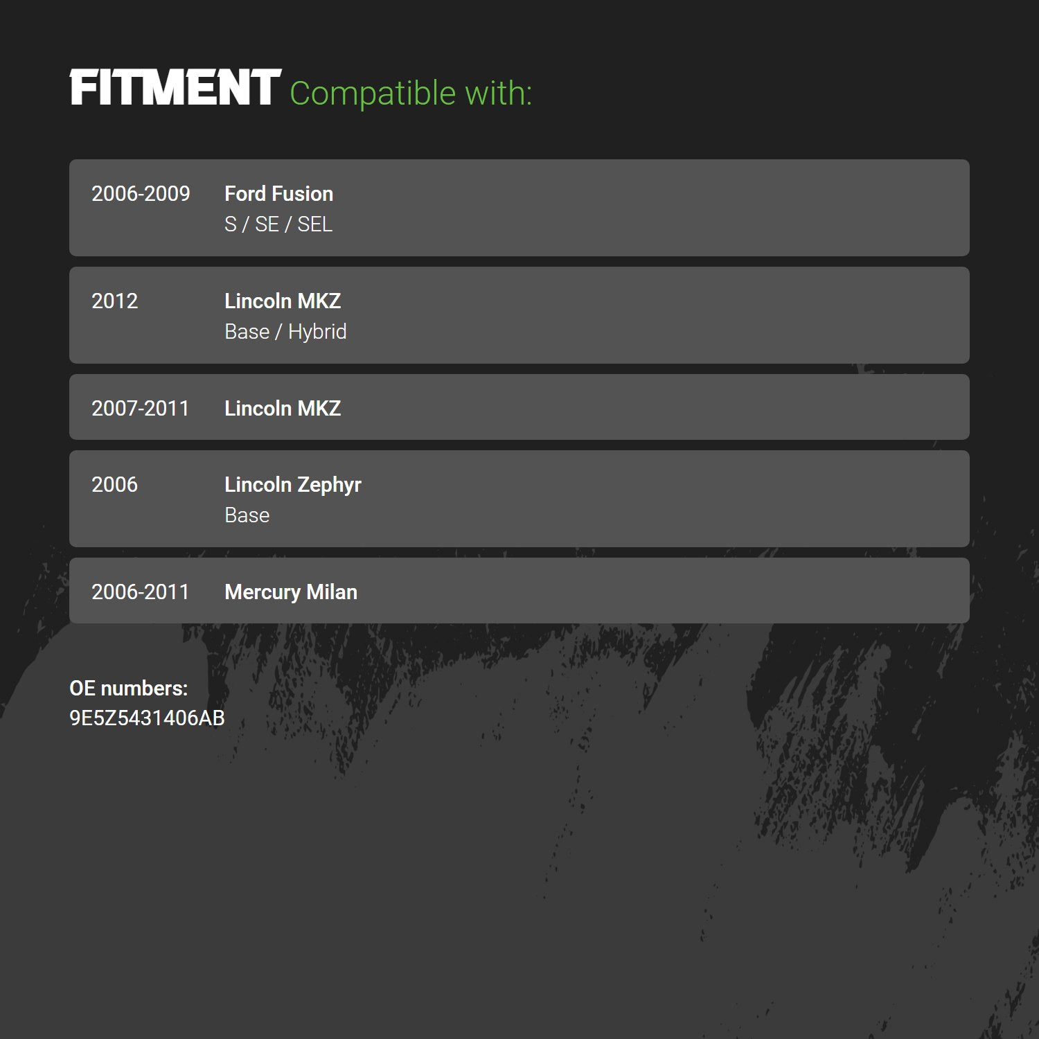This screenshot has height=1039, width=1039.
Task: Click the S / SE / SEL trim text
Action: (278, 224)
